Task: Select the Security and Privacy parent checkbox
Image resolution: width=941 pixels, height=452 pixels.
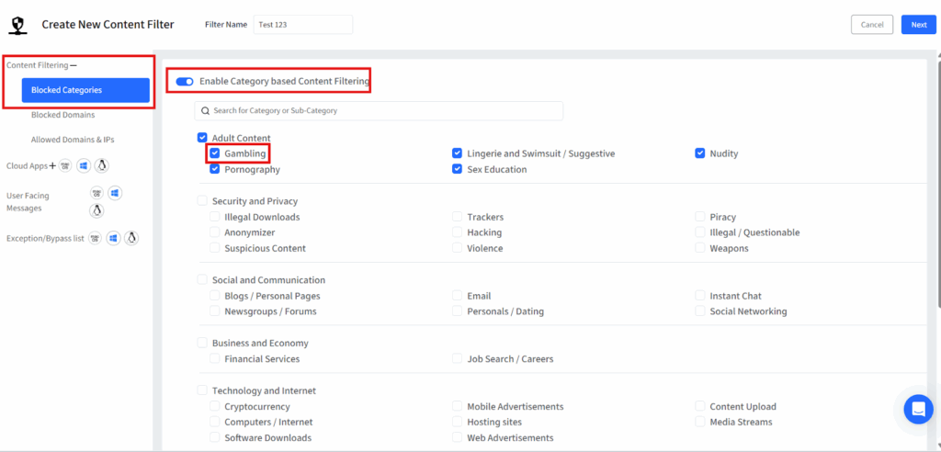Action: 202,201
